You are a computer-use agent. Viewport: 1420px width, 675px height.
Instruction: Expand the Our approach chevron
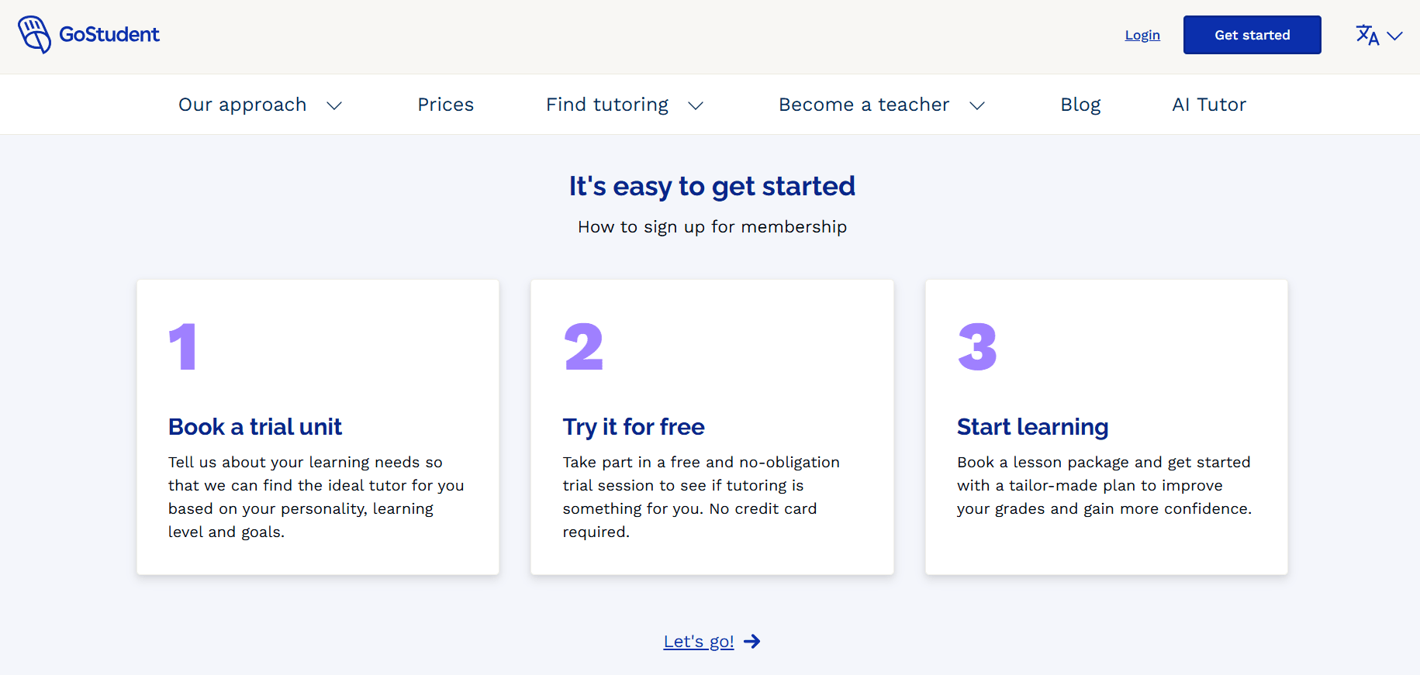(x=334, y=105)
